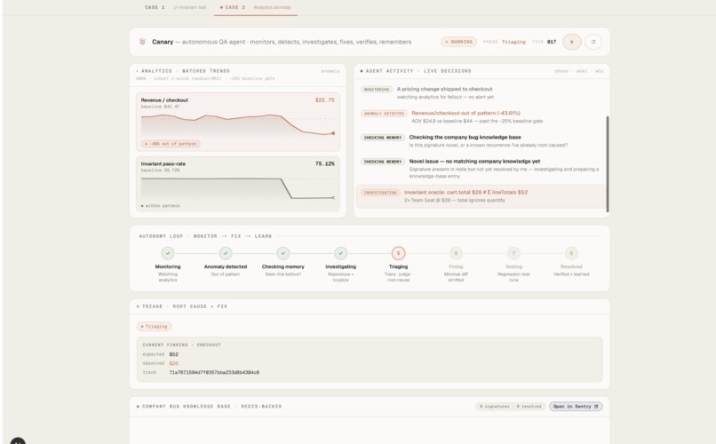Screen dimensions: 716x444
Task: Click the Fixing step 6 circle
Action: 456,253
